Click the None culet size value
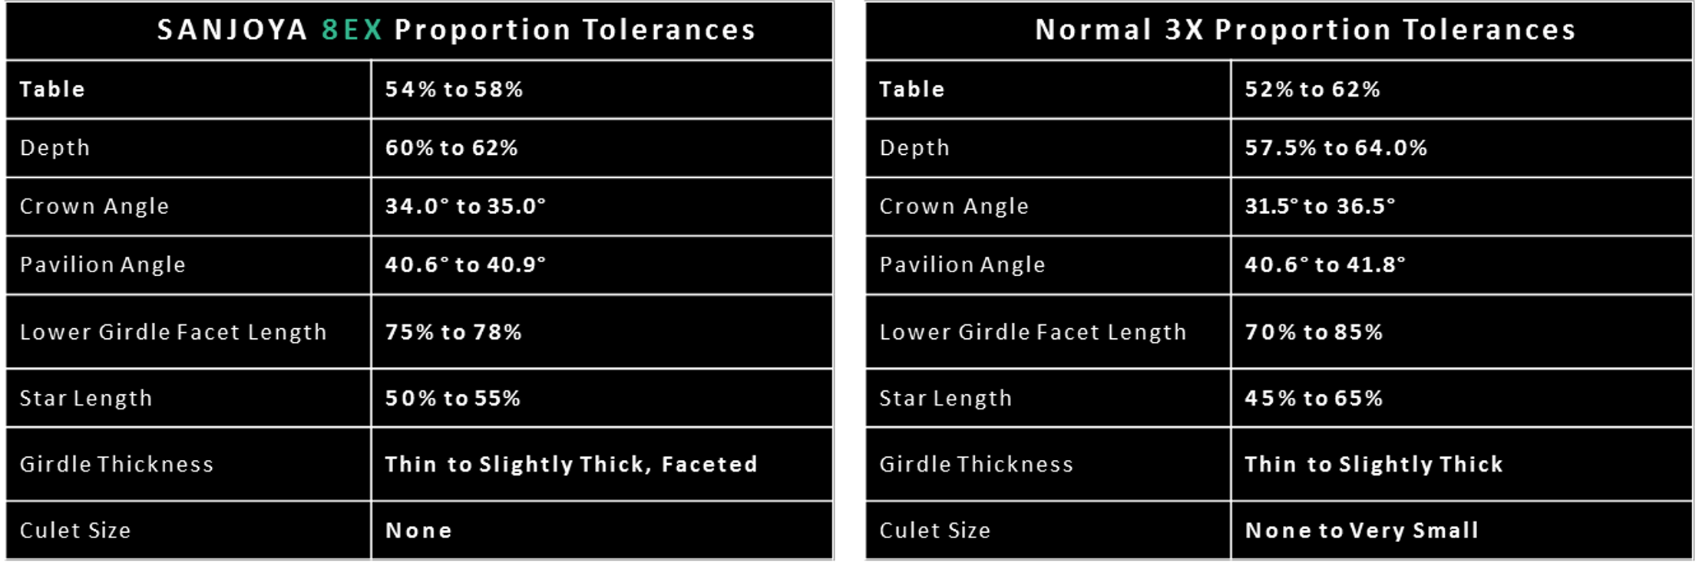Viewport: 1699px width, 562px height. [x=418, y=531]
